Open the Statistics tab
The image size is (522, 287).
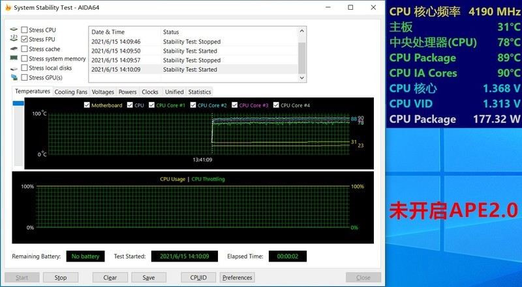200,92
